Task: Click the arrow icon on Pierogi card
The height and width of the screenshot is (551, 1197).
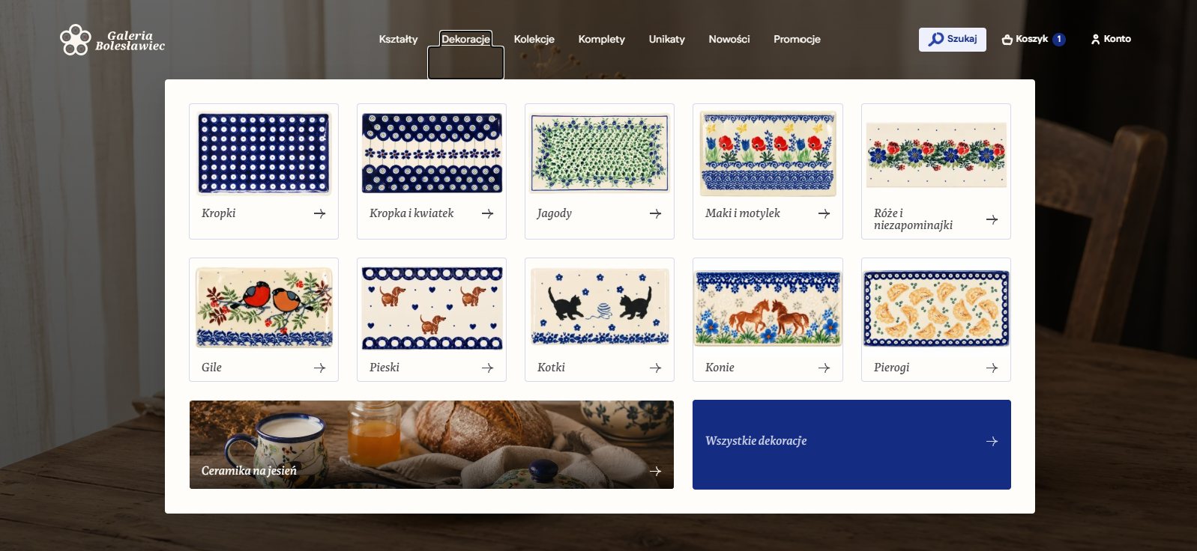Action: point(992,368)
